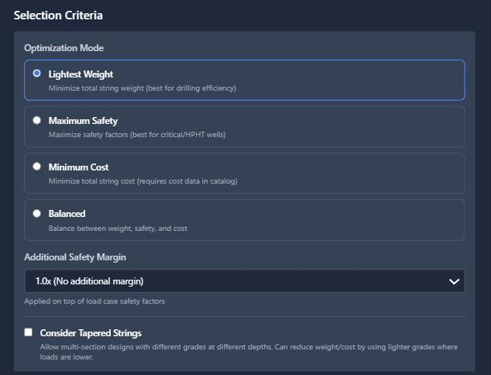Click the "Maximize safety factors" description text
This screenshot has width=491, height=375.
click(x=137, y=135)
